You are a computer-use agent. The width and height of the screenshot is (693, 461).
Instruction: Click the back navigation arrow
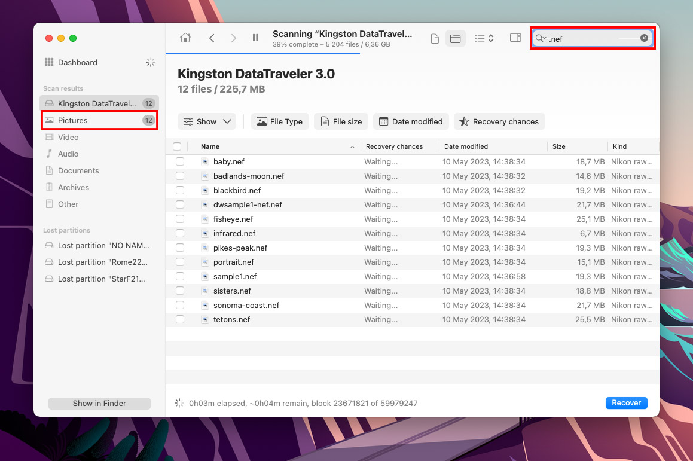point(212,37)
